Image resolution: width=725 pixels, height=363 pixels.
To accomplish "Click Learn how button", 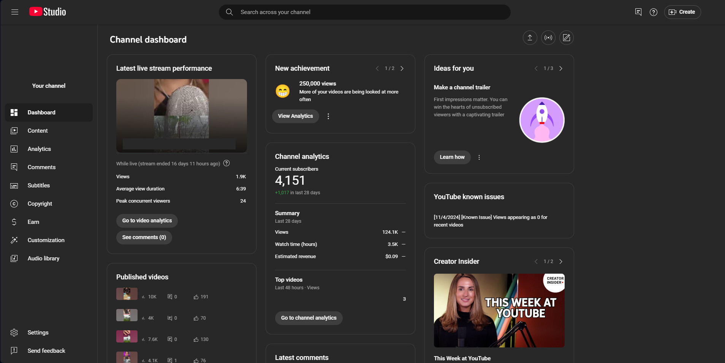I will tap(452, 157).
